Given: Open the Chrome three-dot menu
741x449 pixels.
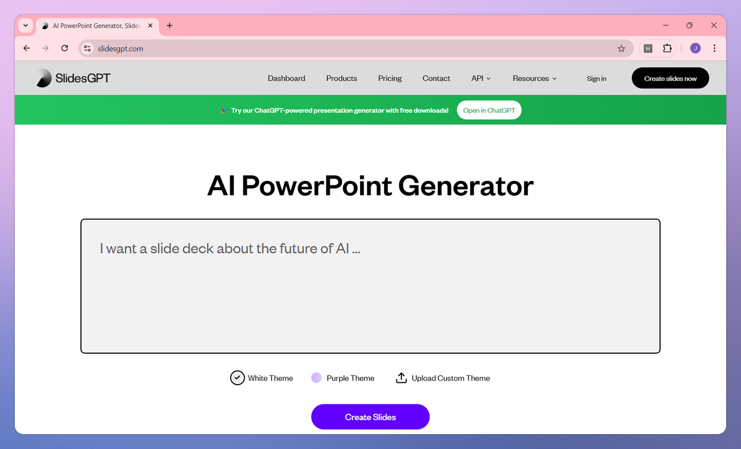Looking at the screenshot, I should pos(714,48).
